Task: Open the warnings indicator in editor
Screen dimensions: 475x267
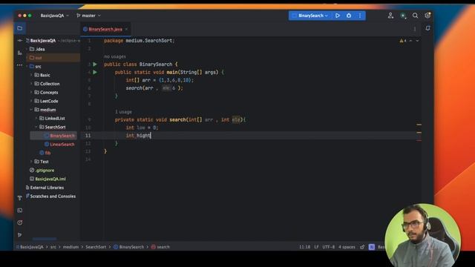Action: pos(403,41)
